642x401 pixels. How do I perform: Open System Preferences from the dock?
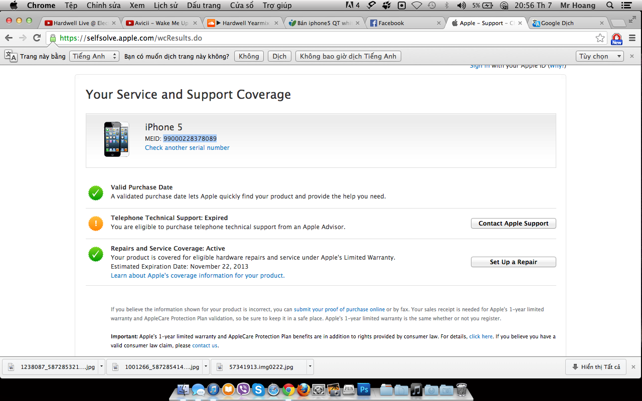click(x=318, y=389)
